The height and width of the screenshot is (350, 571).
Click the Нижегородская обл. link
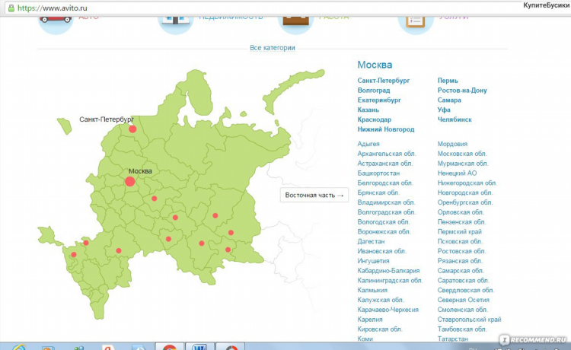click(x=467, y=183)
